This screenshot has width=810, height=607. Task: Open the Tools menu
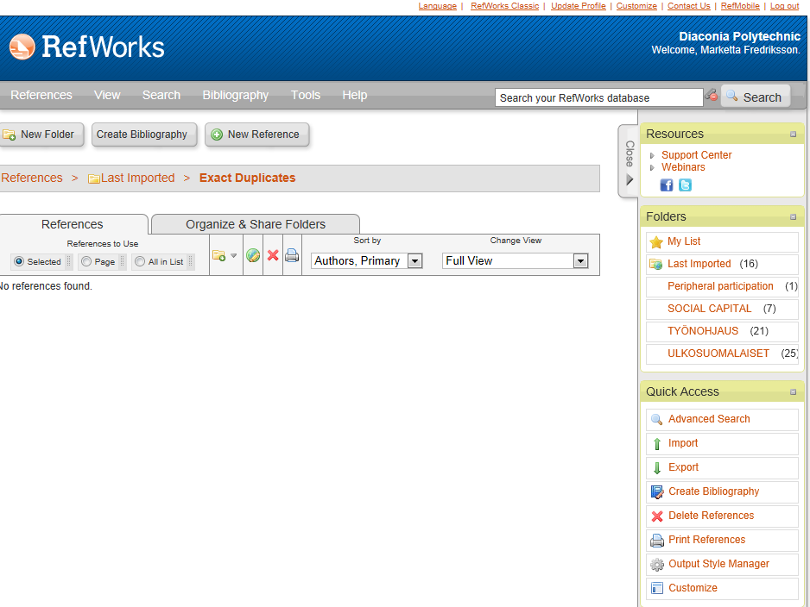coord(306,95)
